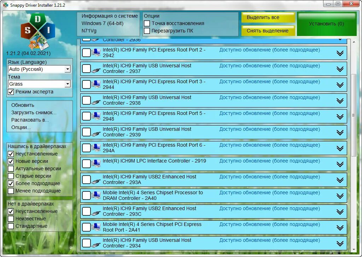The height and width of the screenshot is (257, 362).
Task: Toggle Неустановленные under Нет в драйверпаках
Action: tap(11, 211)
